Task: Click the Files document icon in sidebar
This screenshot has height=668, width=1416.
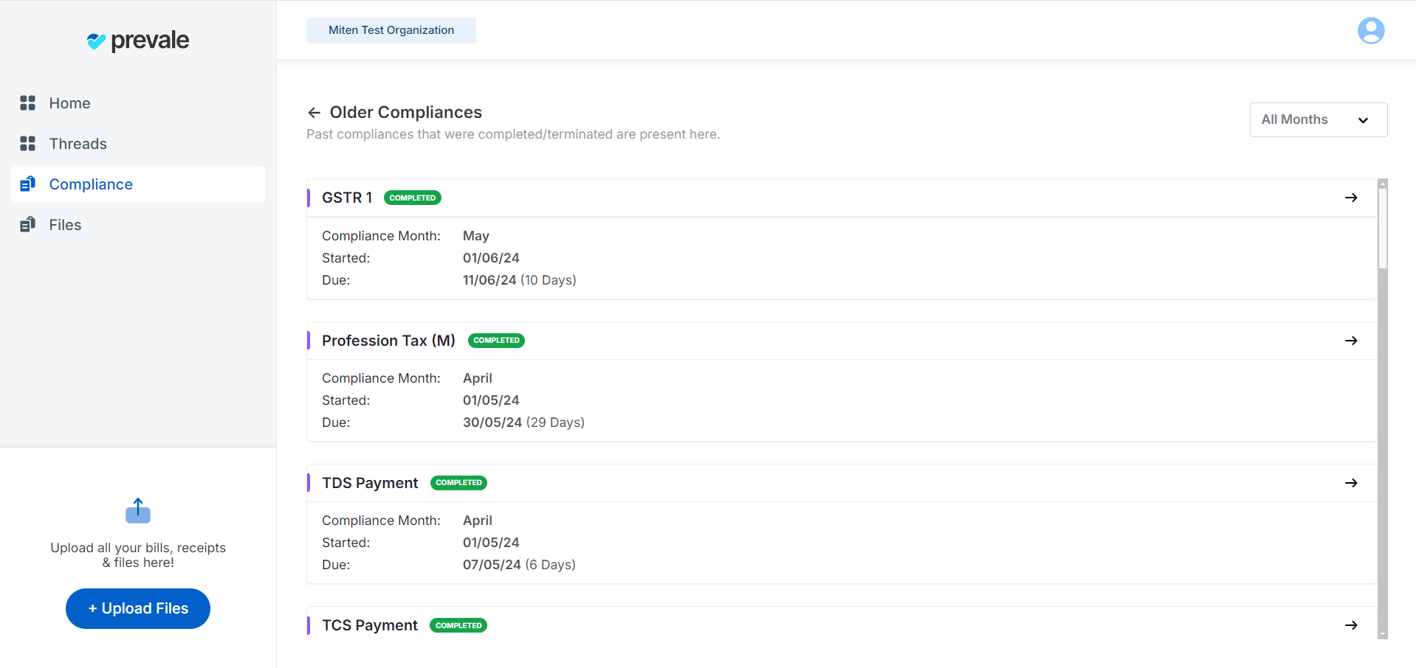Action: 28,225
